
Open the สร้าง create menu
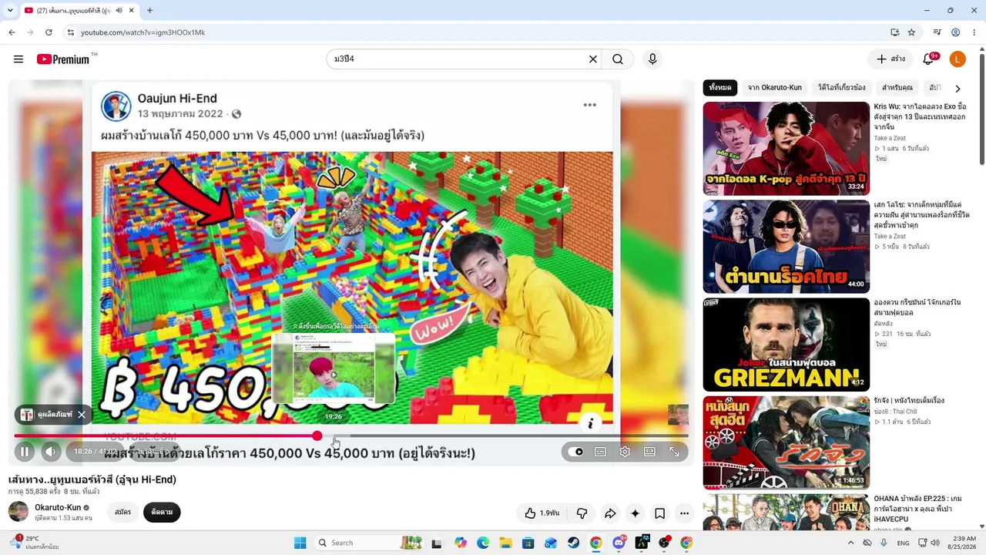pos(890,59)
